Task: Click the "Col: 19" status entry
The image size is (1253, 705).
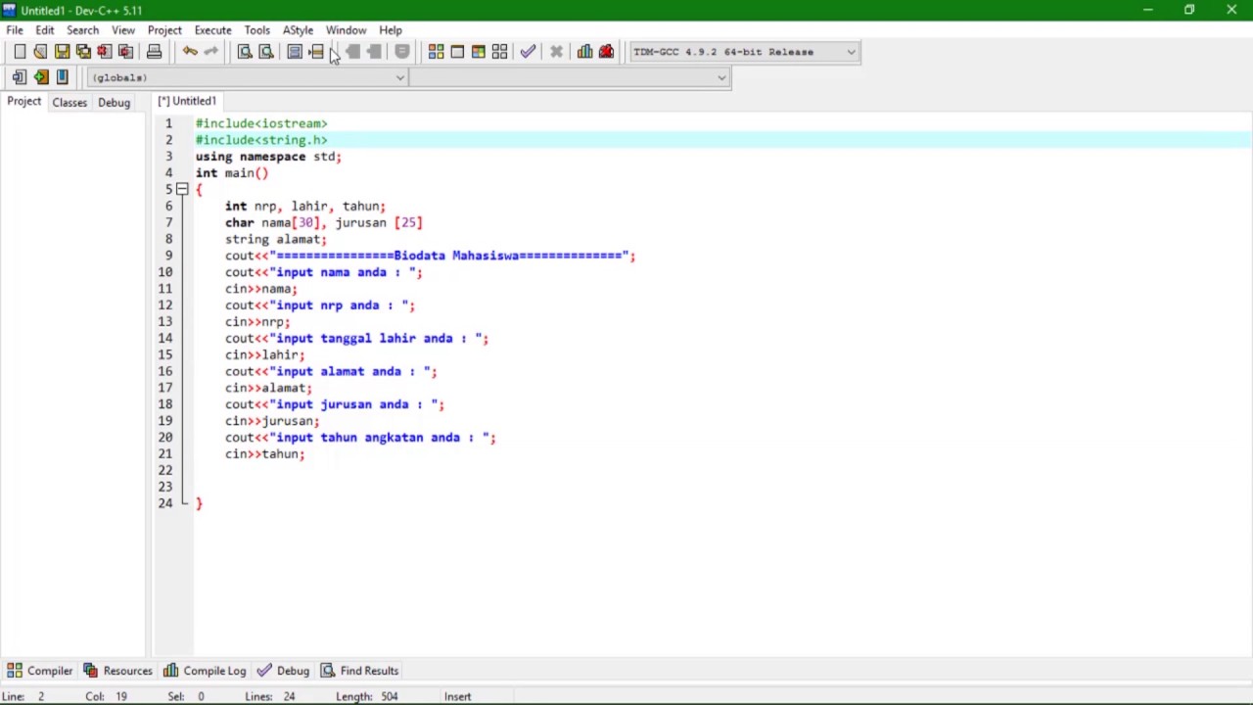Action: [107, 696]
